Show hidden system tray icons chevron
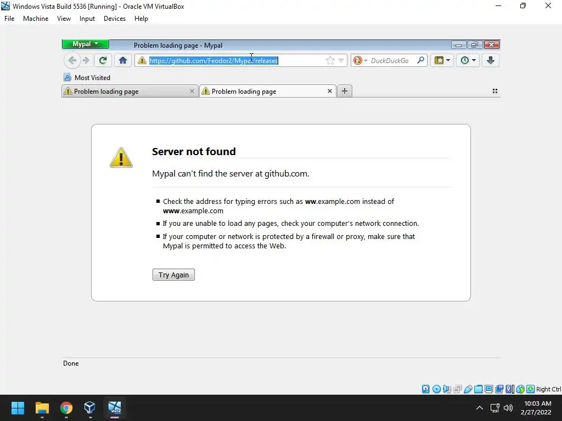The height and width of the screenshot is (421, 562). coord(480,408)
